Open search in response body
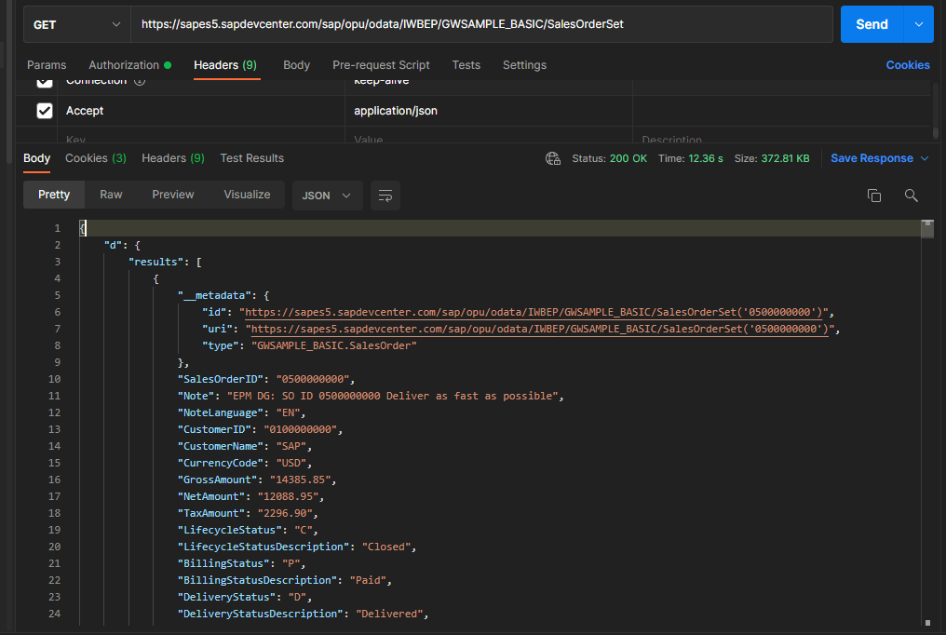The width and height of the screenshot is (946, 635). [x=911, y=196]
